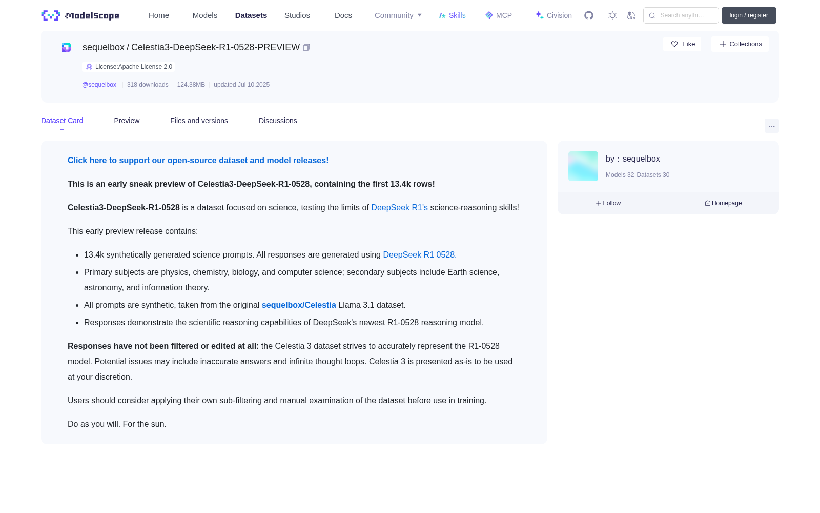Switch language with translate icon

click(x=631, y=15)
